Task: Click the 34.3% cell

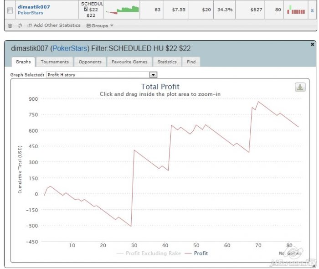Action: [225, 10]
